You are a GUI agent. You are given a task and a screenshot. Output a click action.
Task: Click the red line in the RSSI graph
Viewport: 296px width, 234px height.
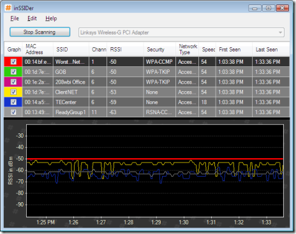(x=155, y=159)
